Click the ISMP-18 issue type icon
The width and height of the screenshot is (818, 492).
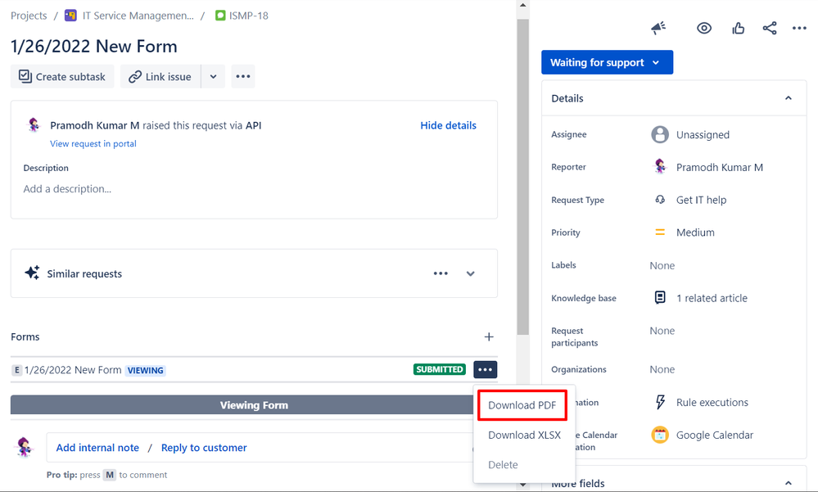pos(220,16)
